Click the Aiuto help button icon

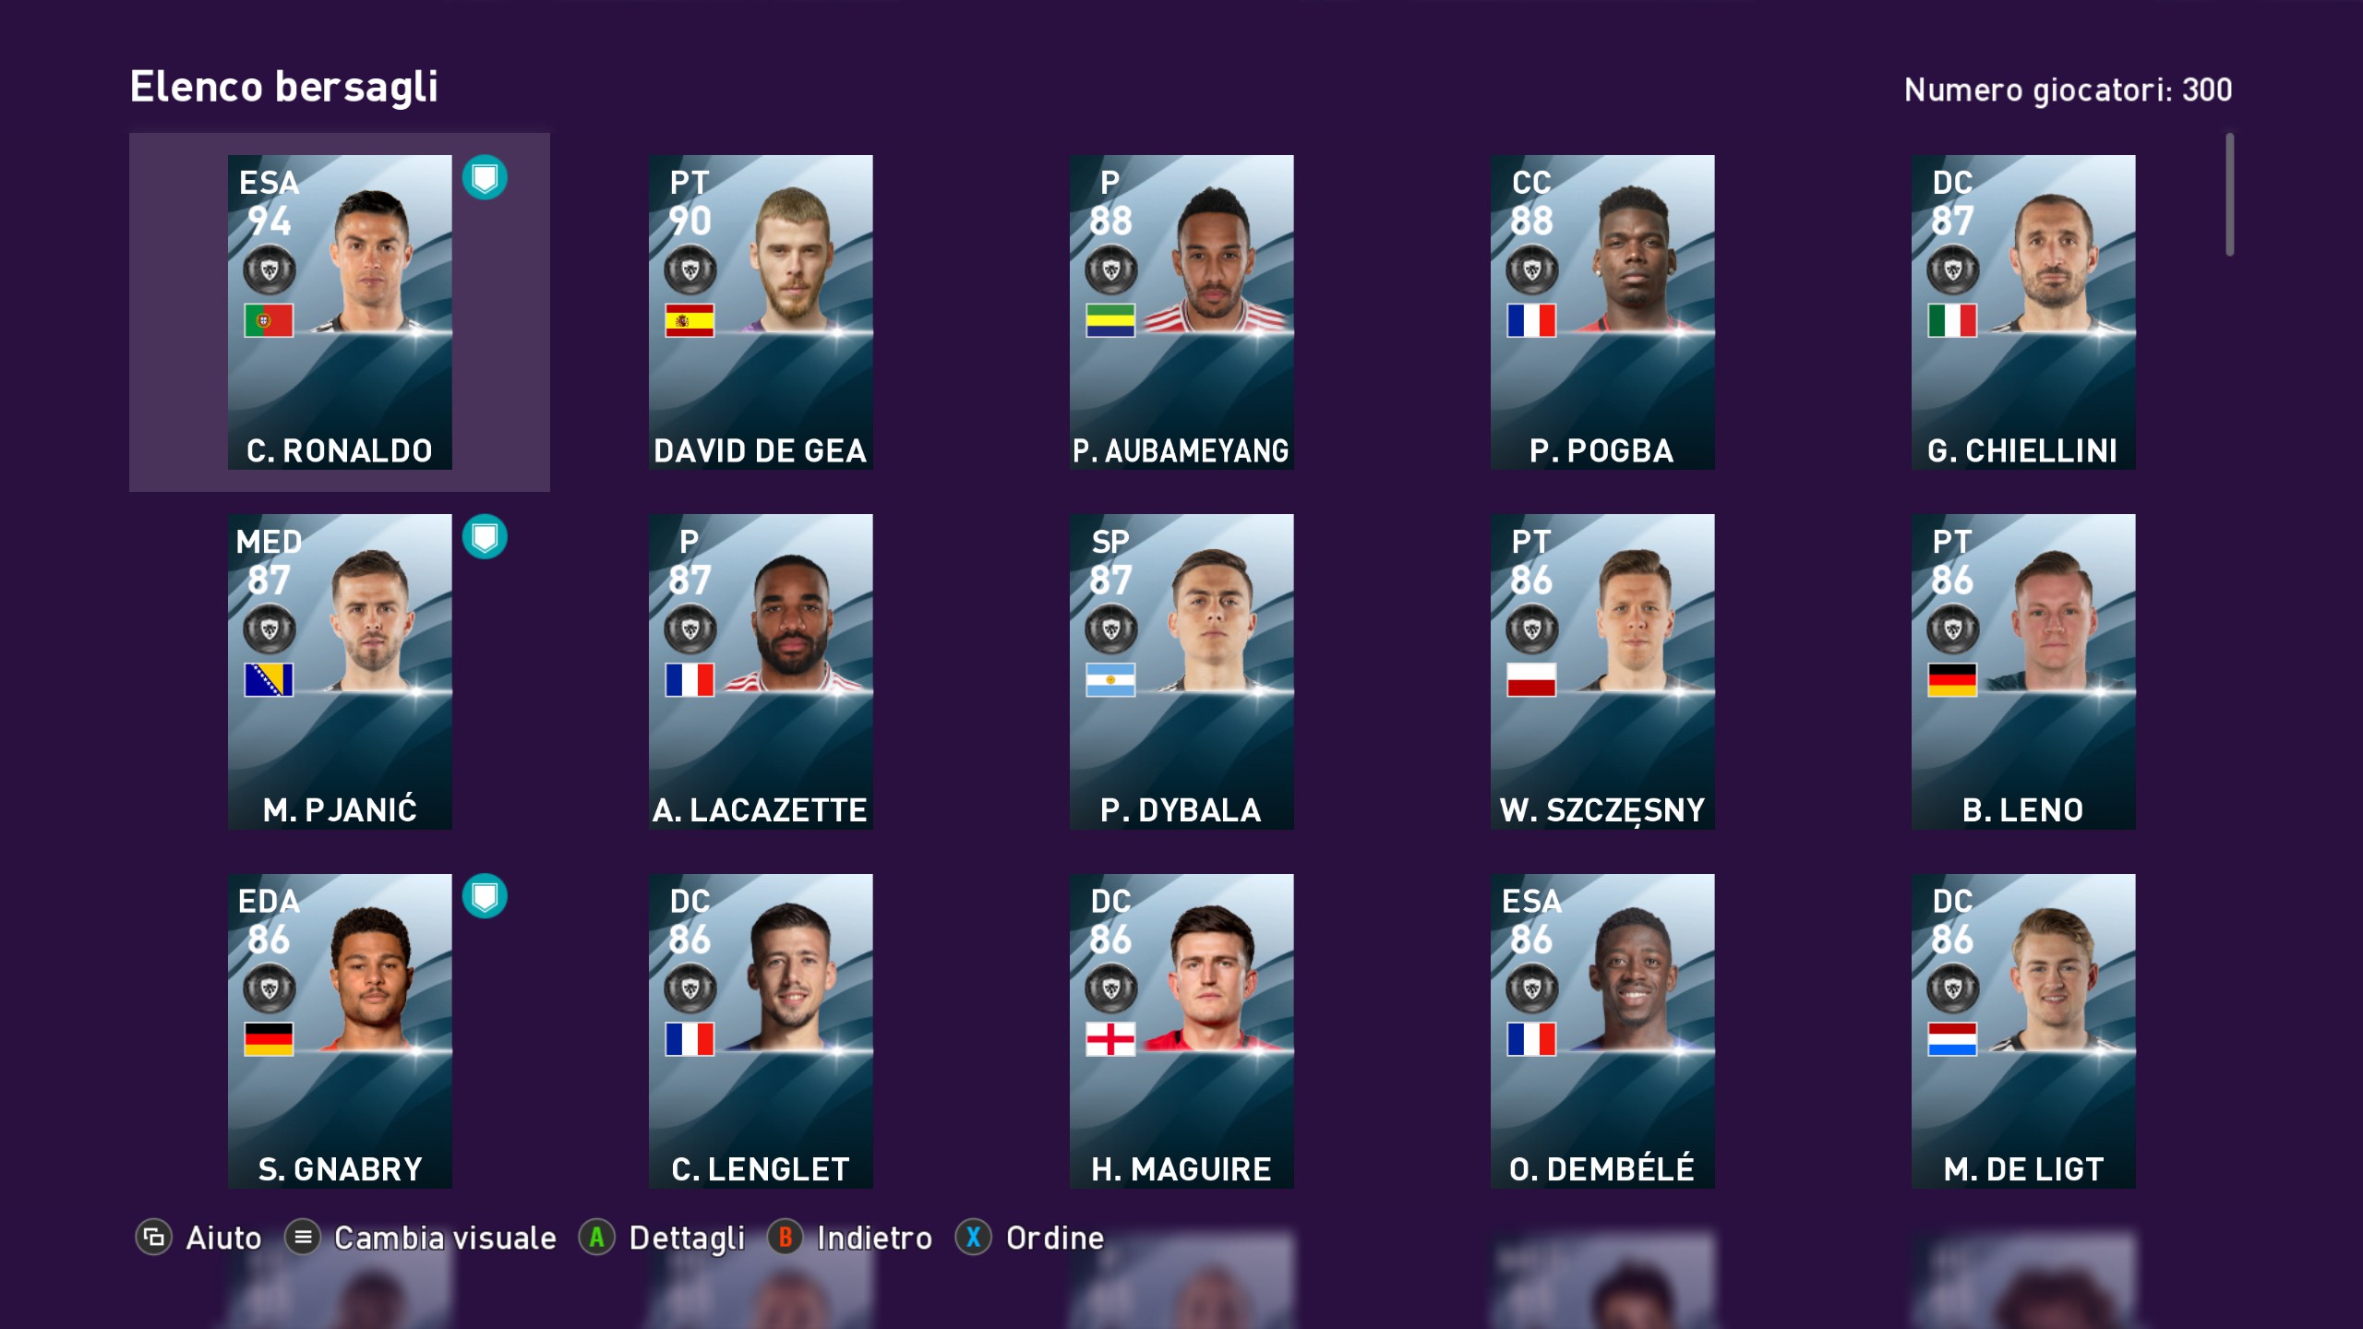click(154, 1237)
